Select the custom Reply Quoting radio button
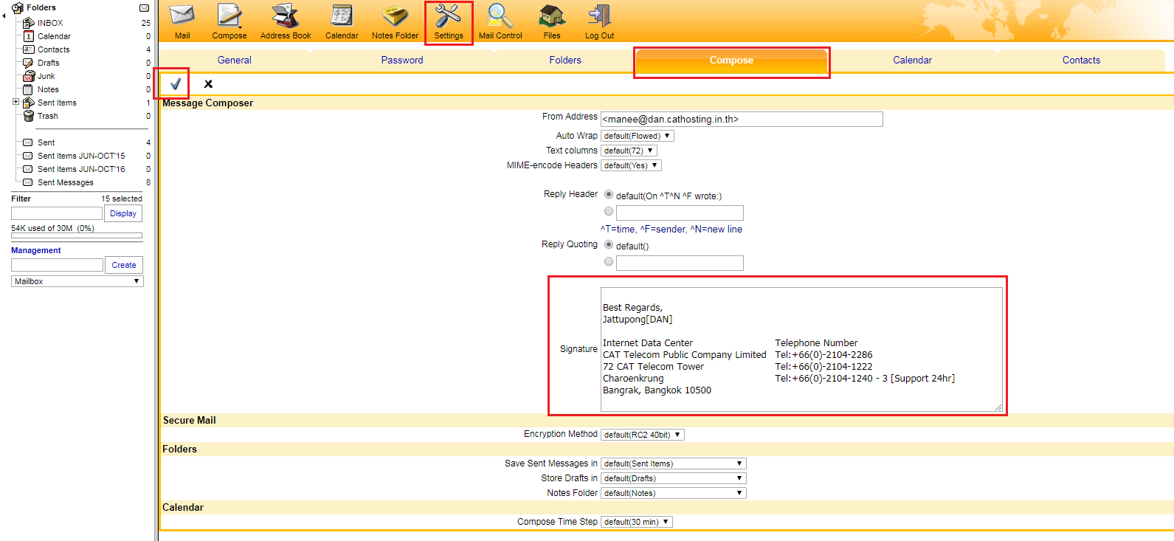Image resolution: width=1174 pixels, height=541 pixels. tap(609, 262)
